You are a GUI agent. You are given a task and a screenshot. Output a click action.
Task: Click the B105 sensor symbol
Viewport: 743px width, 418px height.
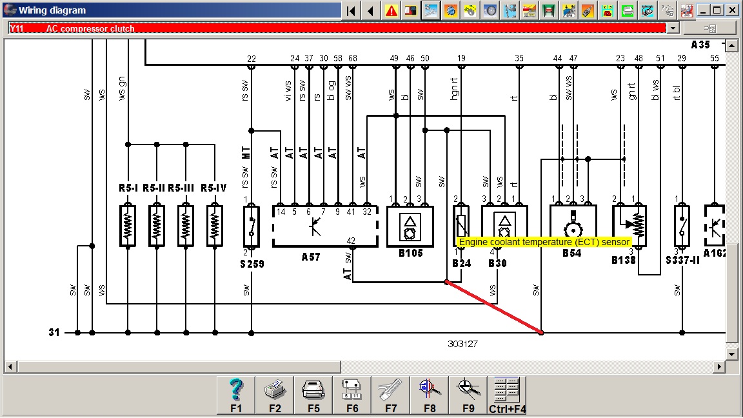(x=410, y=226)
